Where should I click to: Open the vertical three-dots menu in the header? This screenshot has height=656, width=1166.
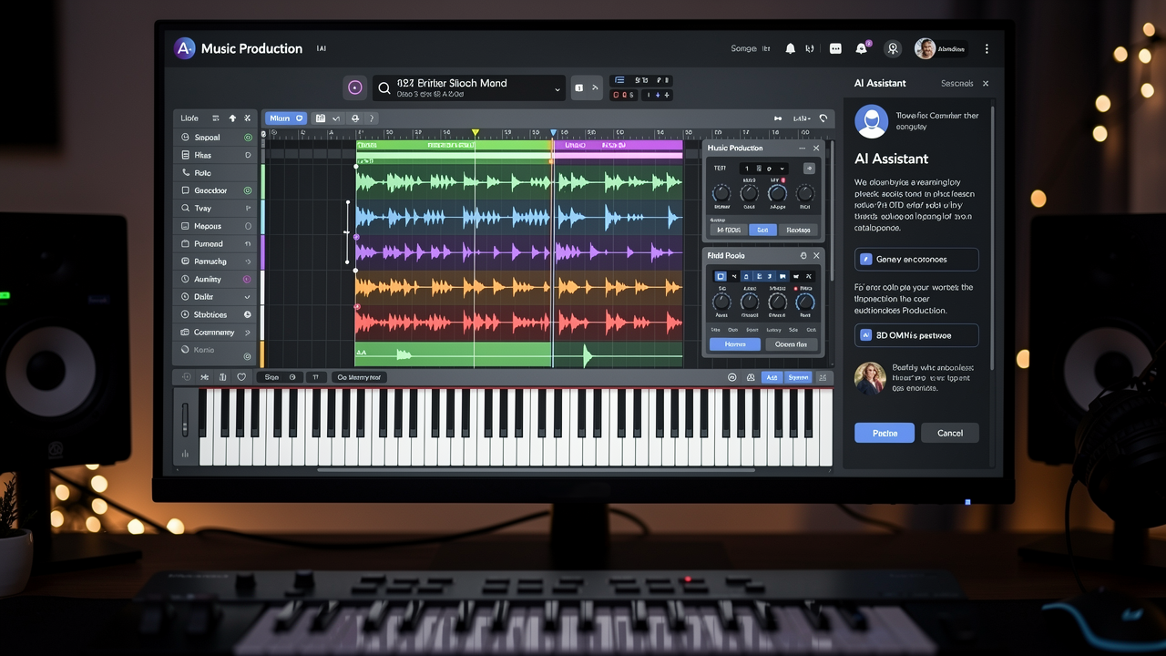tap(987, 49)
